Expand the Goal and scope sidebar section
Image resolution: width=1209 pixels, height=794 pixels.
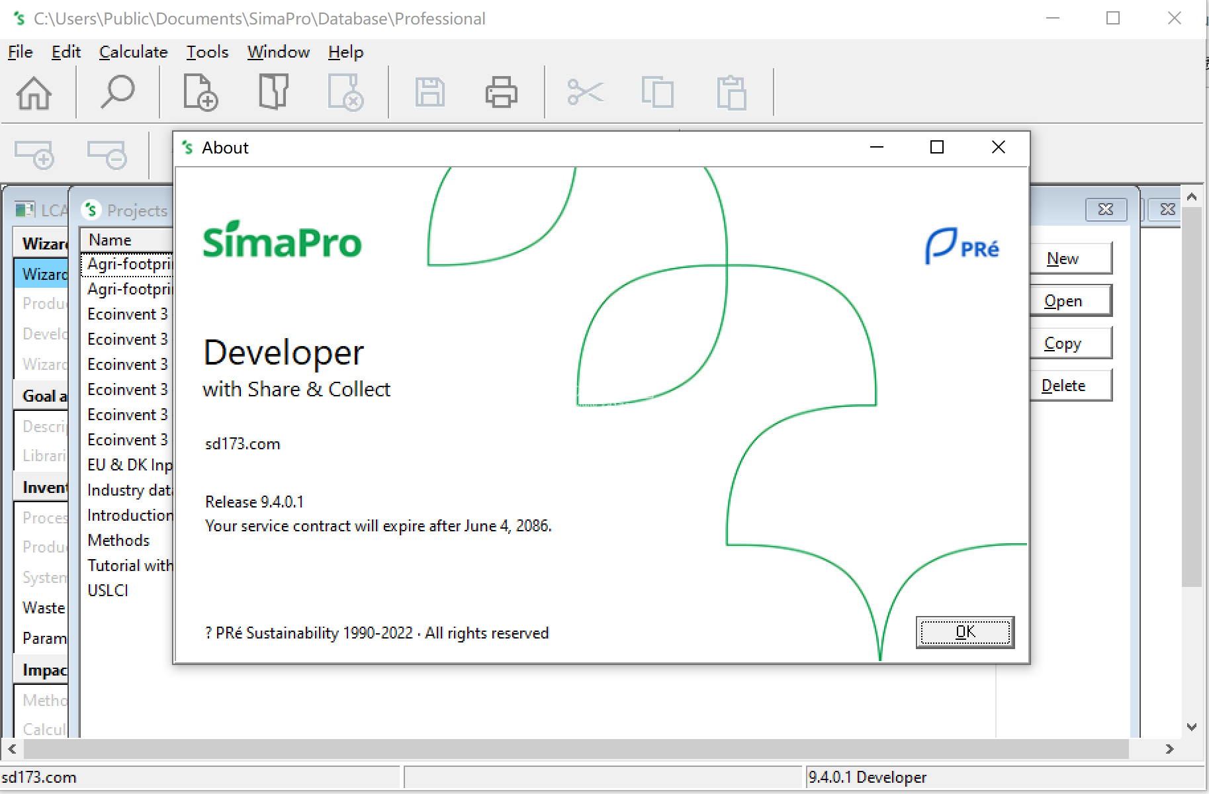42,395
